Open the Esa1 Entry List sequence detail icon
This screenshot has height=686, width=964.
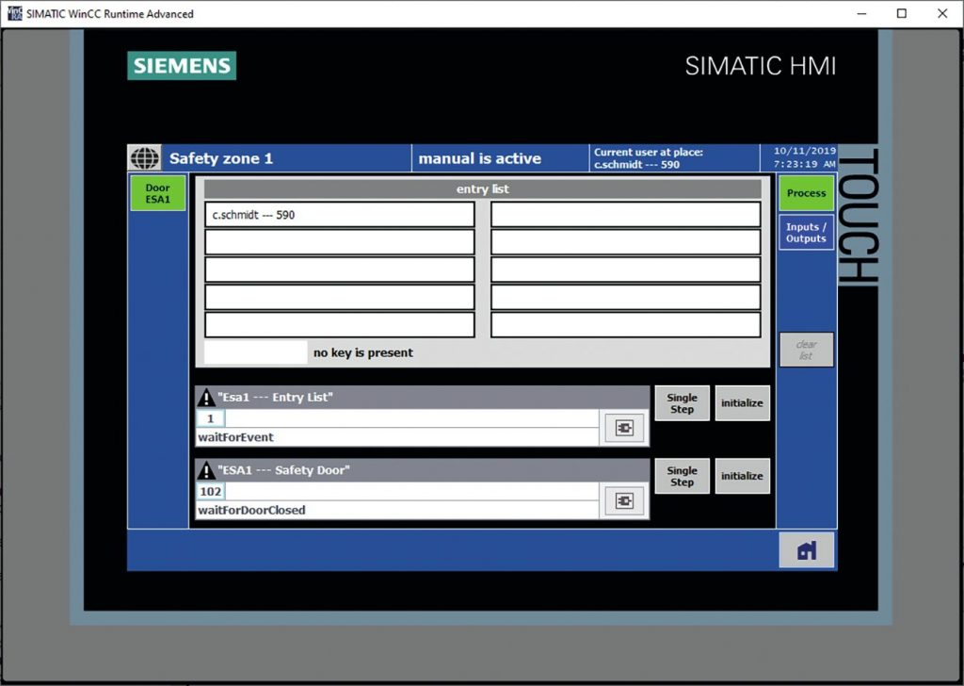click(x=623, y=428)
